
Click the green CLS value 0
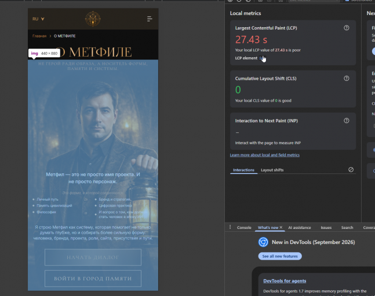click(x=238, y=90)
